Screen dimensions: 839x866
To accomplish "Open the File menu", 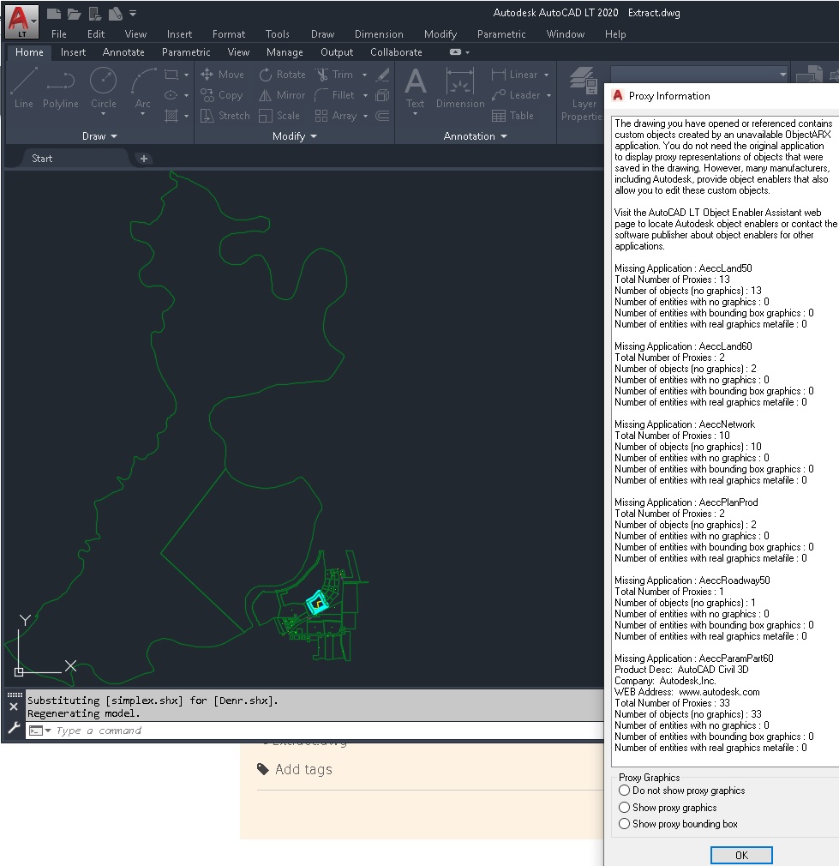I will pos(59,34).
